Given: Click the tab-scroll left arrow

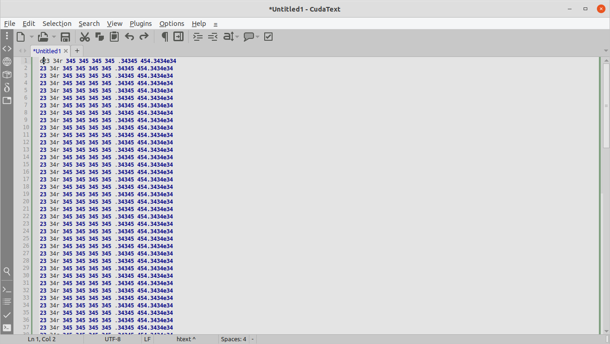Looking at the screenshot, I should (20, 51).
